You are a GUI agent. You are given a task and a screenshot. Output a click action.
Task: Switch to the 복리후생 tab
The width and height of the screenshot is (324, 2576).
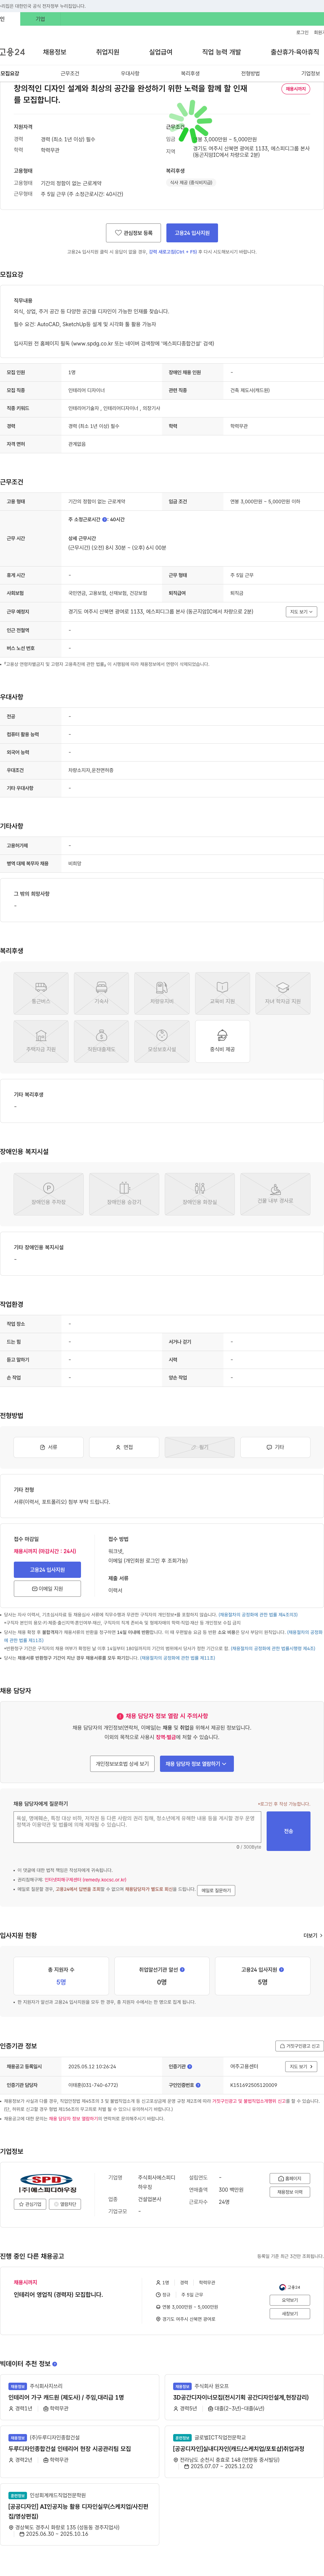(190, 73)
